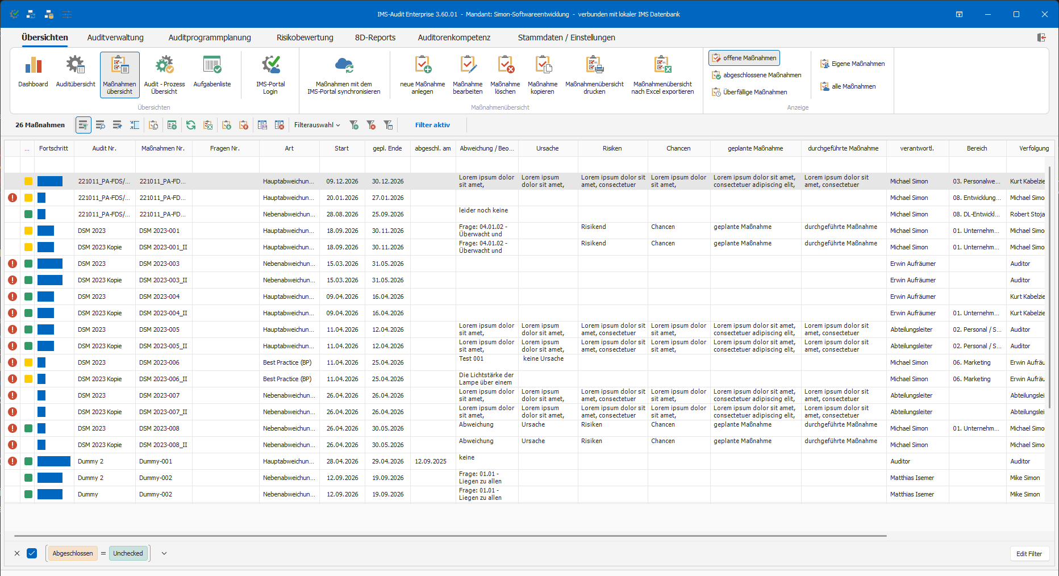The image size is (1059, 576).
Task: Switch to the Übersichten tab
Action: tap(45, 37)
